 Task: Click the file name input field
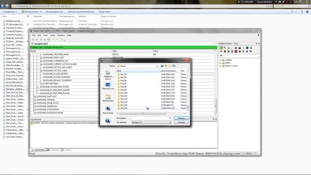pyautogui.click(x=152, y=118)
